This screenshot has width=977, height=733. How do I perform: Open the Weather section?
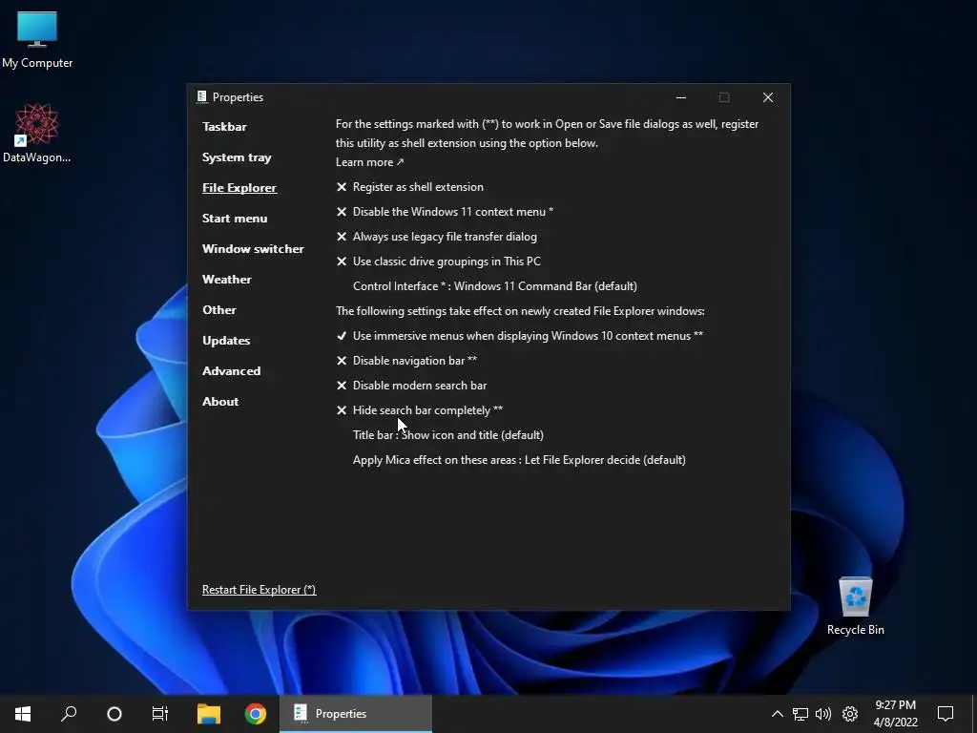pos(227,280)
